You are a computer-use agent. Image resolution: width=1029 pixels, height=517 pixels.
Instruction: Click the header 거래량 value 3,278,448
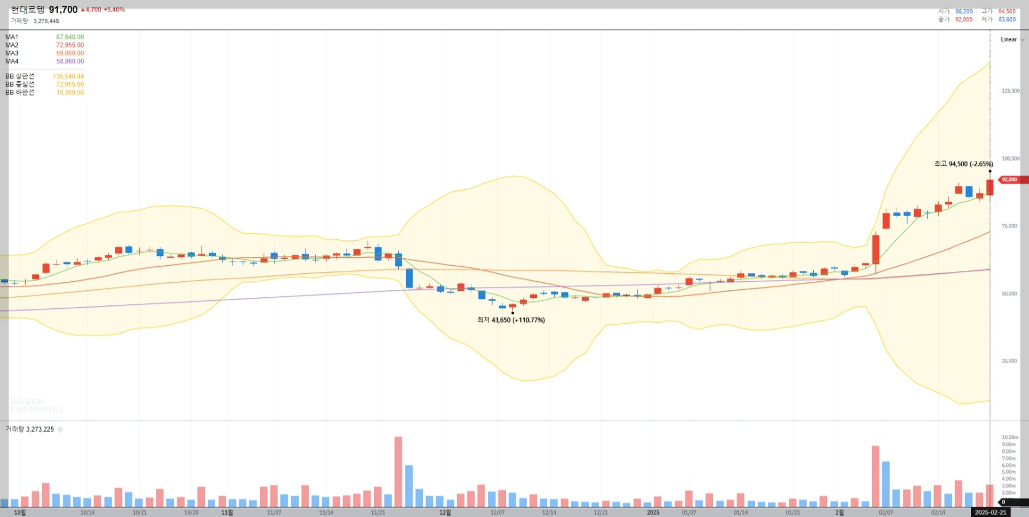coord(46,21)
